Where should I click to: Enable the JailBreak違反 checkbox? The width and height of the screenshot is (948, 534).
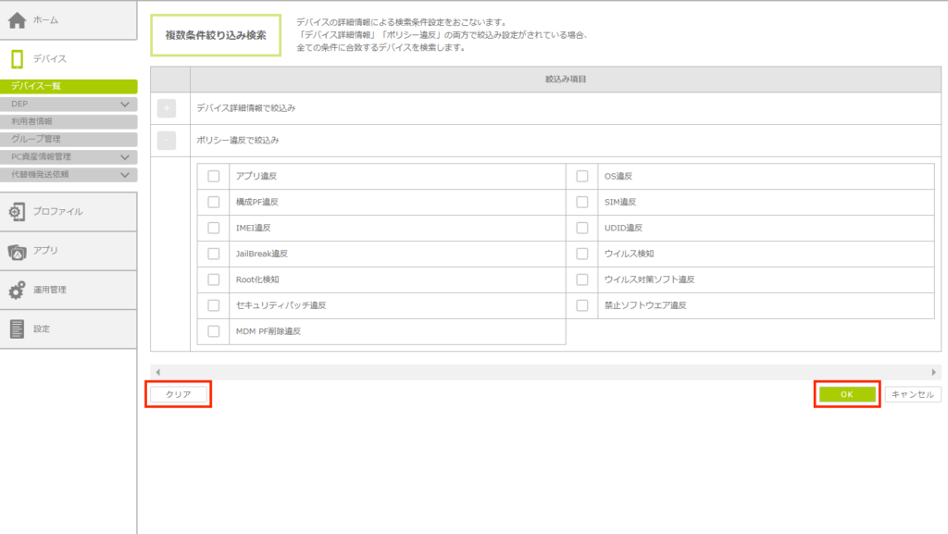click(214, 254)
